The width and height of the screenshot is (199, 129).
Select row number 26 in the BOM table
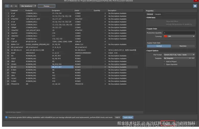(7, 84)
